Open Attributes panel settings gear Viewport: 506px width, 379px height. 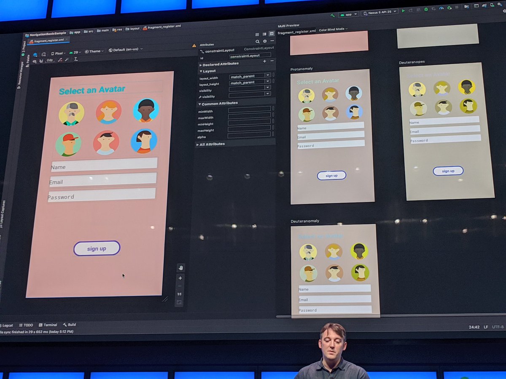pos(264,42)
